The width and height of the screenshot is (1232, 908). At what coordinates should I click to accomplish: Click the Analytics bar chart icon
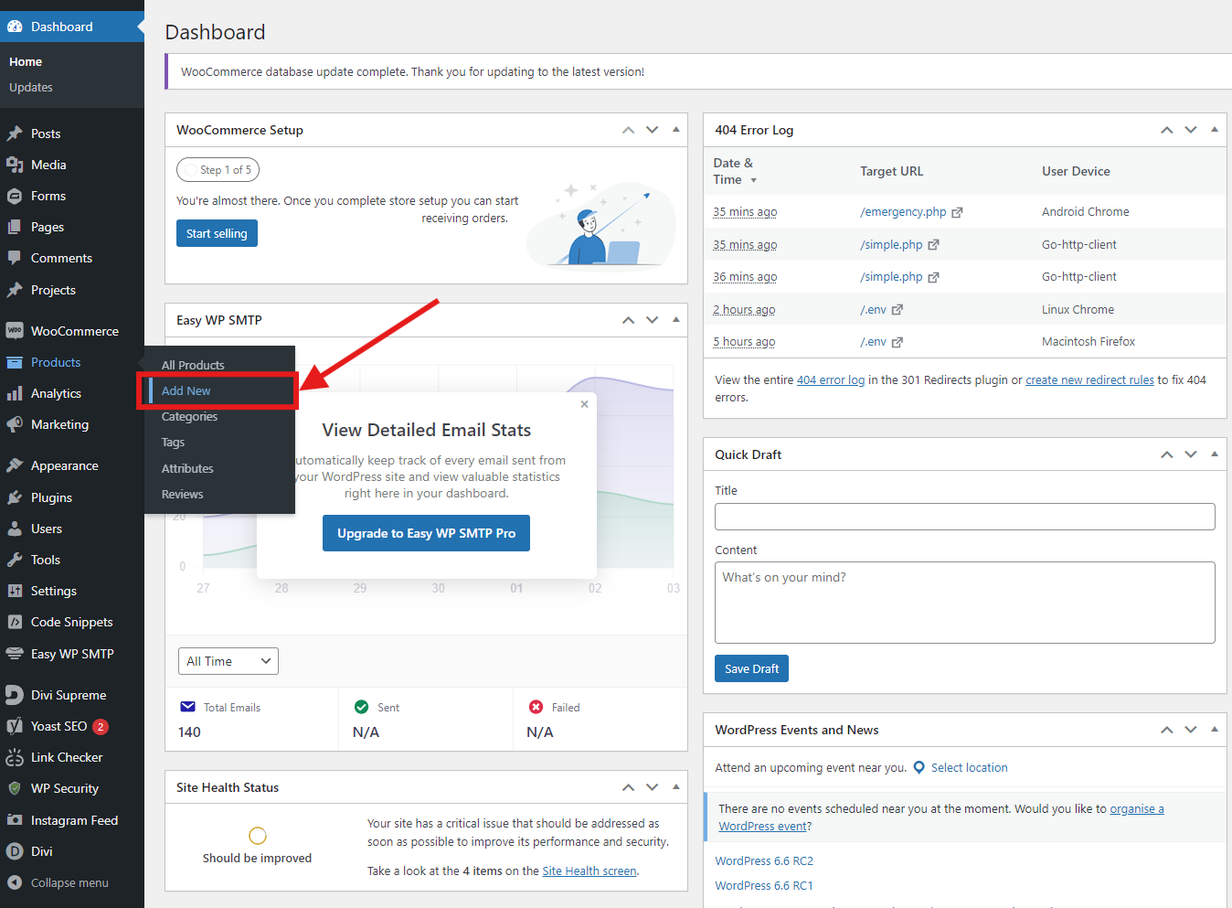point(15,393)
